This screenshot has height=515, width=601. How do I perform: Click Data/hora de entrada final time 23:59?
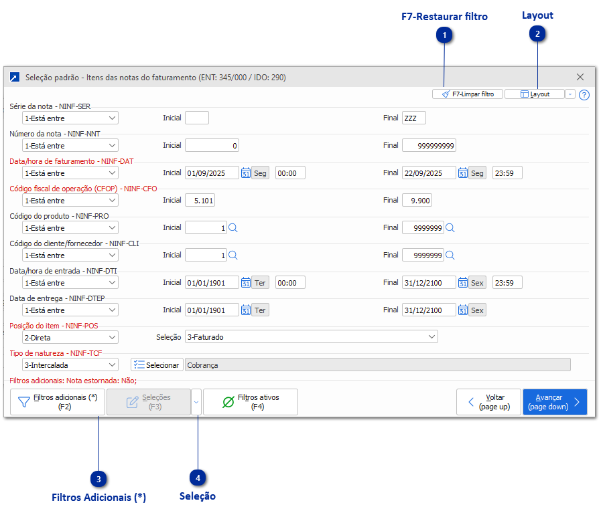pyautogui.click(x=507, y=283)
